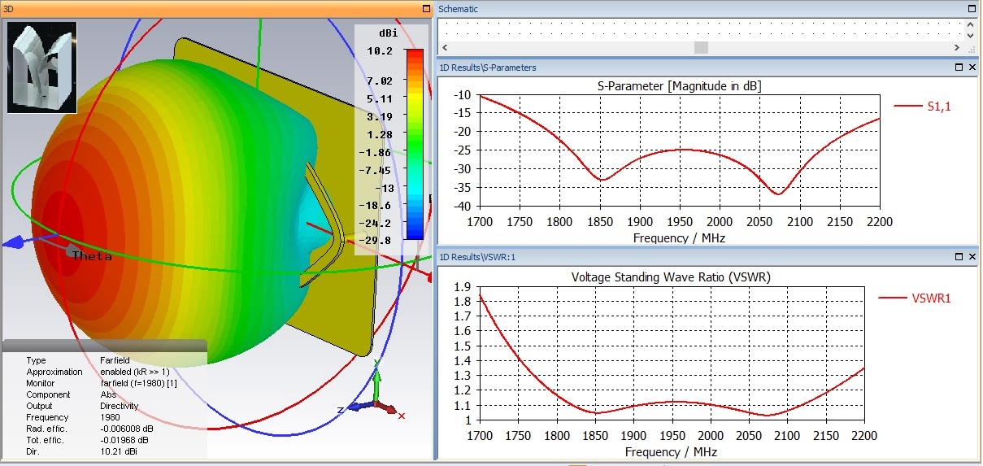
Task: Close the S-Parameters results panel
Action: click(972, 68)
